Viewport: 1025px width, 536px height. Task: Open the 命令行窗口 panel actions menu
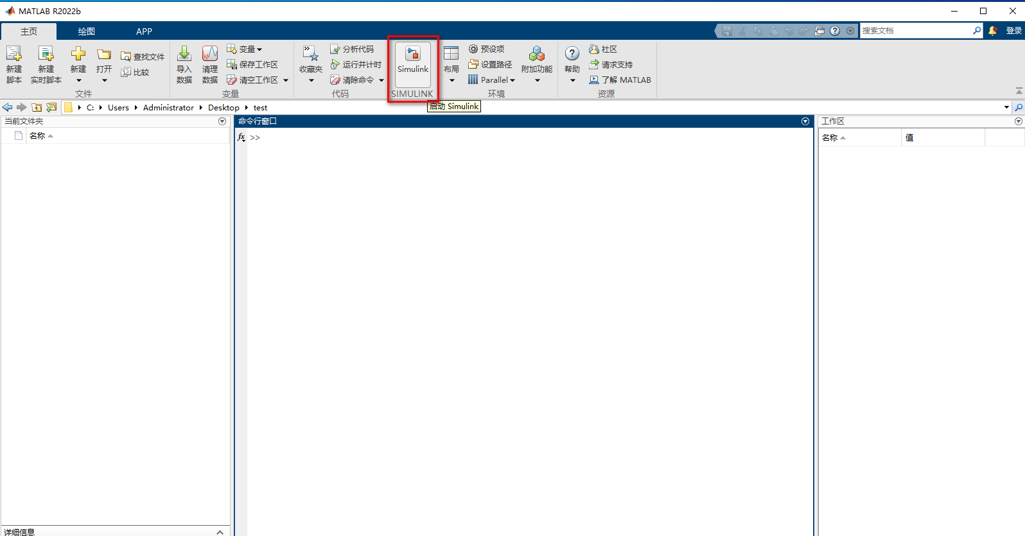tap(805, 121)
